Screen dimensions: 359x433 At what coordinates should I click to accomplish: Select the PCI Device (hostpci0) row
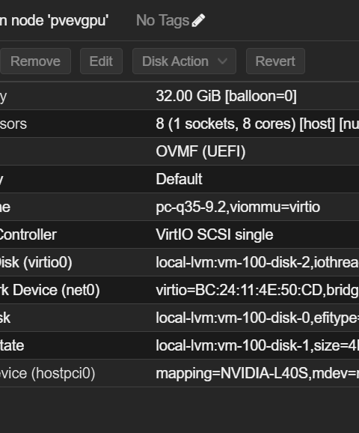click(x=179, y=373)
